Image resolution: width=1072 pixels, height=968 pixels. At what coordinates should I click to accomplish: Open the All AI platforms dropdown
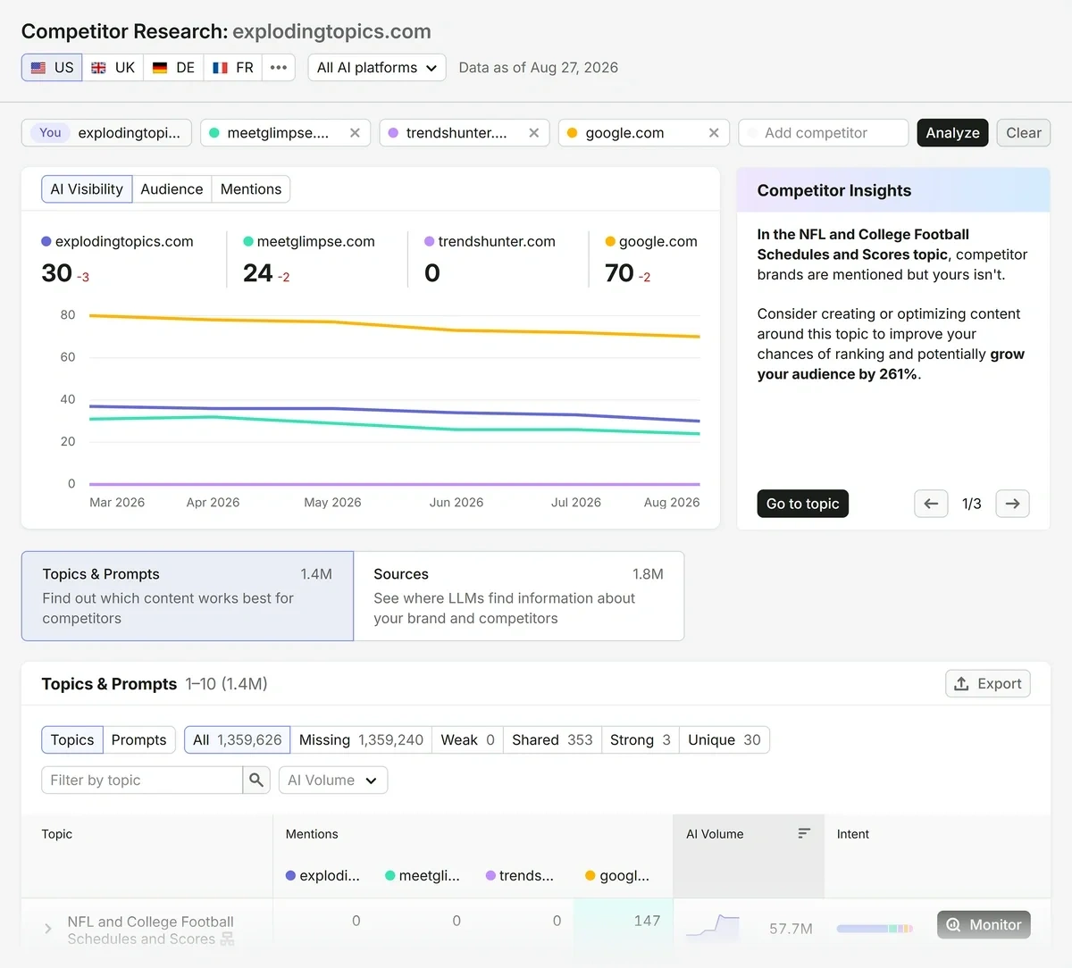point(377,68)
